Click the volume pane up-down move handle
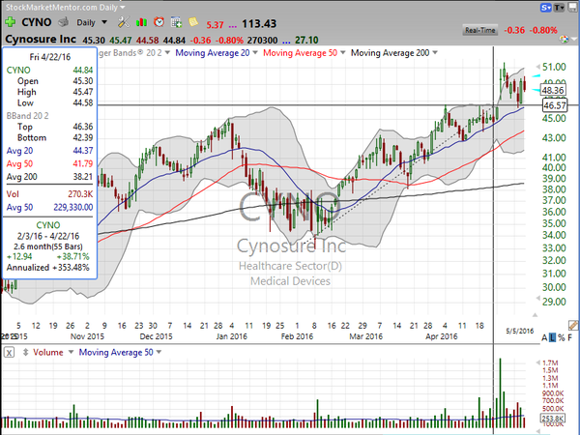This screenshot has width=580, height=435. [x=25, y=352]
